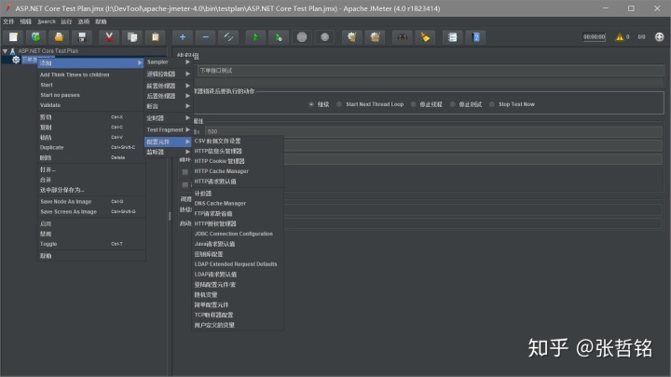Add LDAP Extended Request Defaults element
The image size is (671, 377).
pos(238,264)
